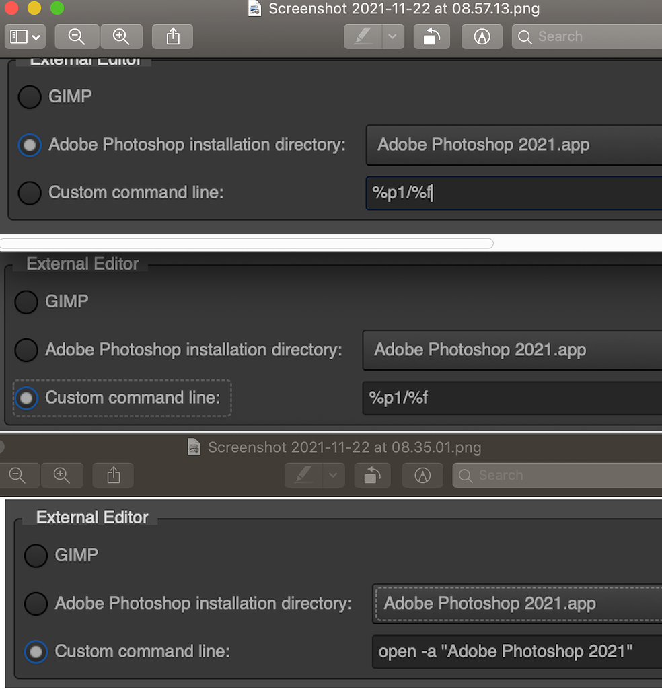Show Markup toolbar in the 08.57.13 window

click(x=482, y=36)
